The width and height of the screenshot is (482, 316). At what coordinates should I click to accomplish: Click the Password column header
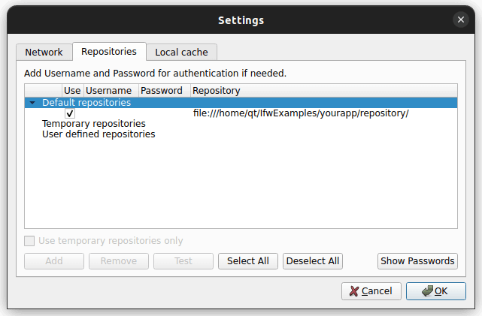[x=162, y=91]
